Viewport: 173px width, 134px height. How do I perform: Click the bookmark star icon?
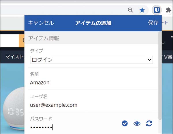pyautogui.click(x=142, y=10)
